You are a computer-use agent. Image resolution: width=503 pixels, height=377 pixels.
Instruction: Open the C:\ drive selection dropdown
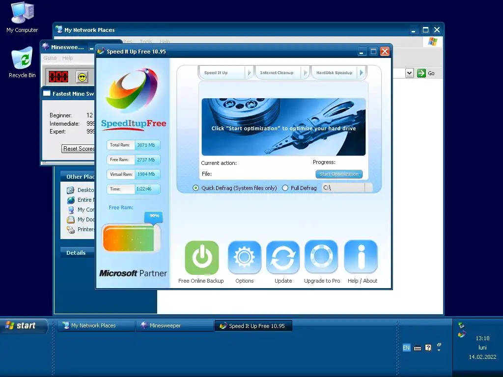pyautogui.click(x=368, y=188)
